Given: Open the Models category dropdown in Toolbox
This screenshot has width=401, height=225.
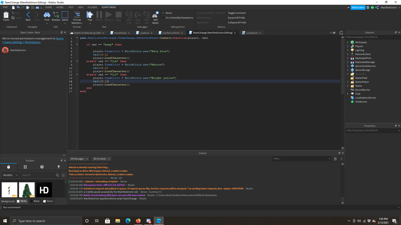Looking at the screenshot, I should click(x=10, y=175).
